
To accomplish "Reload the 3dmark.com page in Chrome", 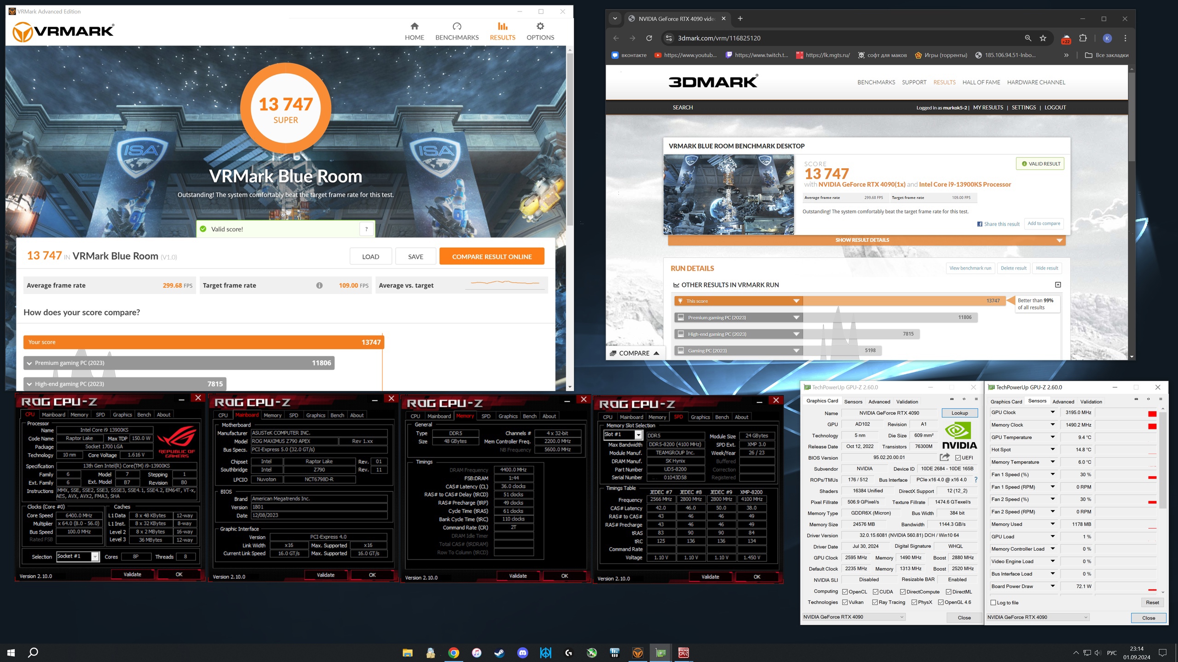I will (649, 38).
